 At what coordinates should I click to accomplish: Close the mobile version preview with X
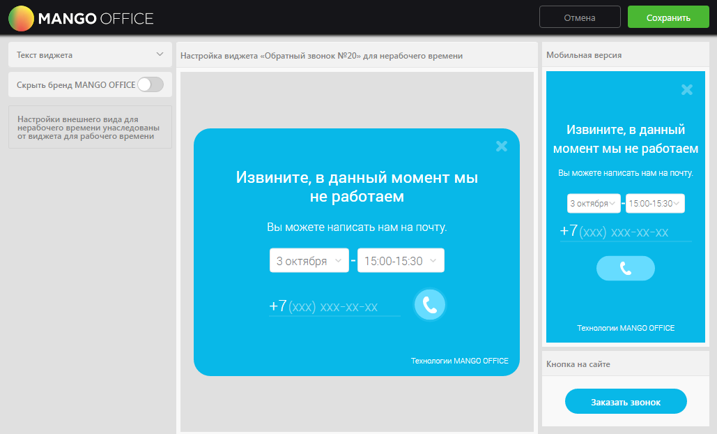tap(687, 89)
